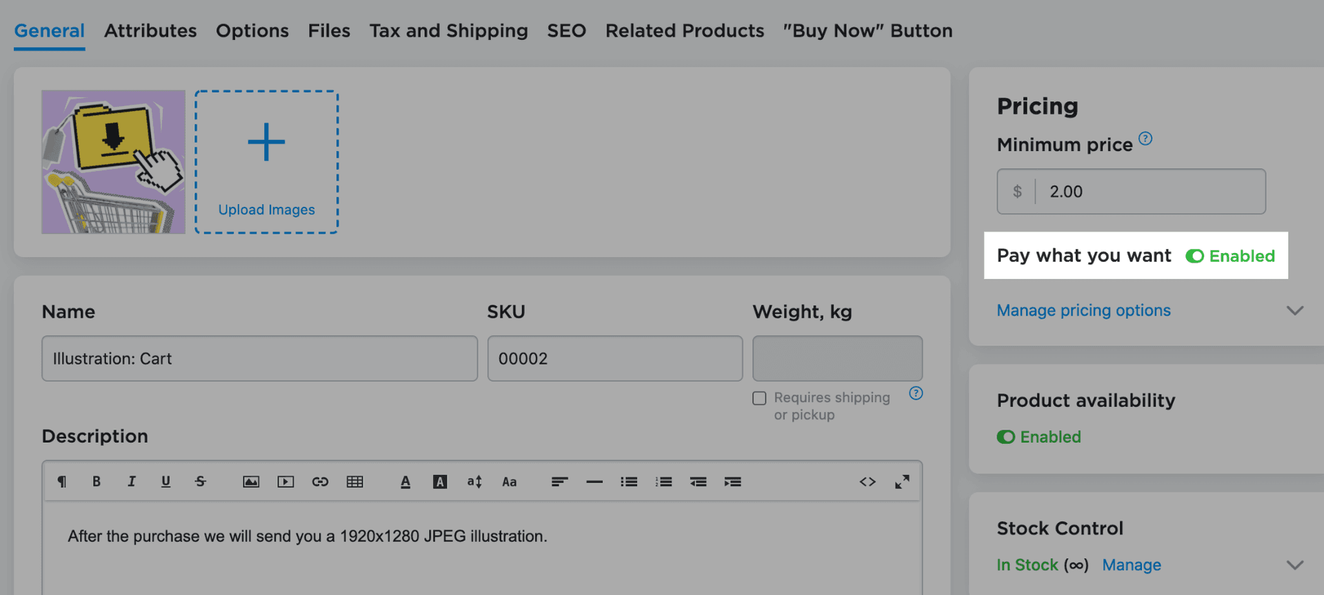Image resolution: width=1324 pixels, height=595 pixels.
Task: Expand editor to fullscreen mode
Action: (902, 481)
